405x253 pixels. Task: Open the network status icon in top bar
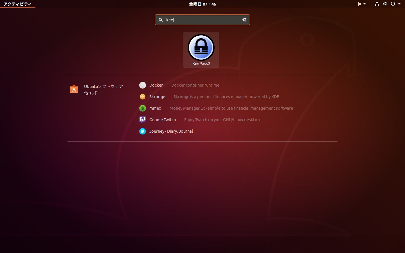(377, 4)
